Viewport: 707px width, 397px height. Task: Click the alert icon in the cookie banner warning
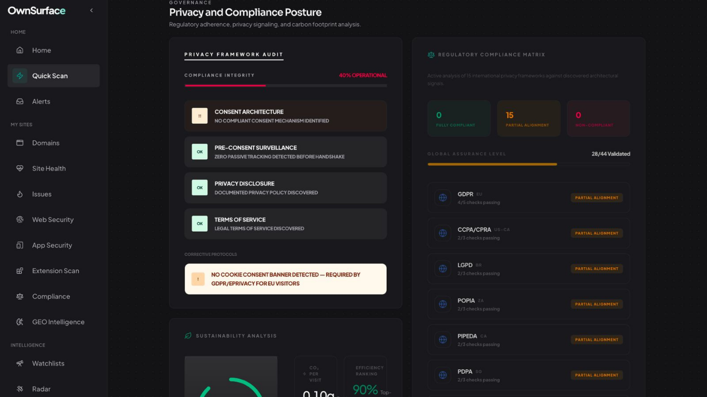pos(197,279)
